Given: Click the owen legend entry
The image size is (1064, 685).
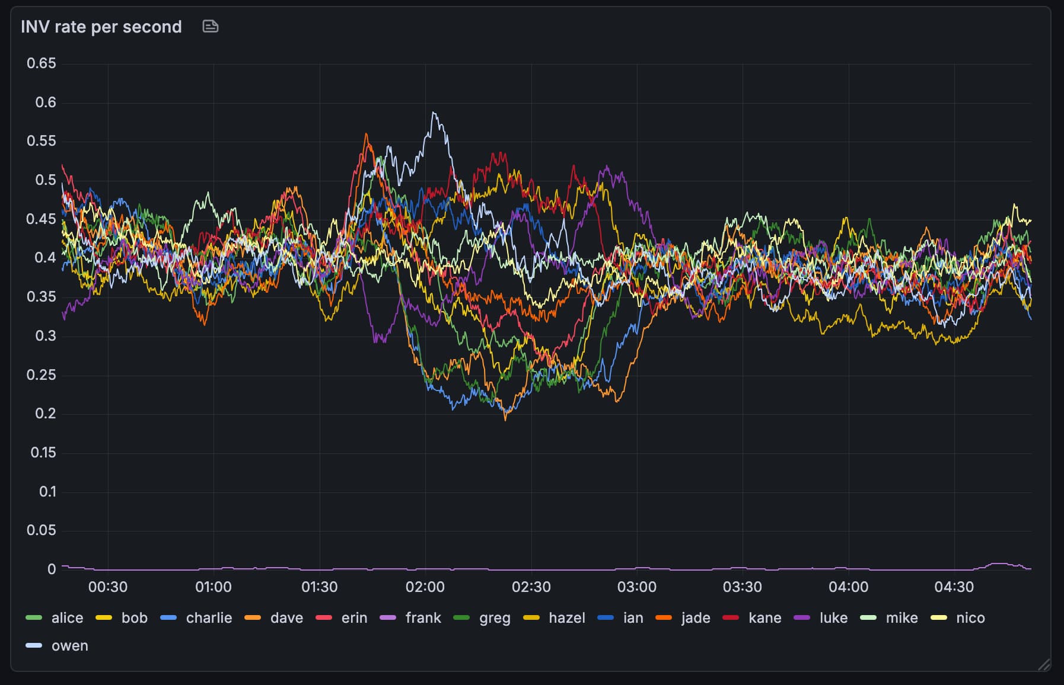Looking at the screenshot, I should pos(69,646).
